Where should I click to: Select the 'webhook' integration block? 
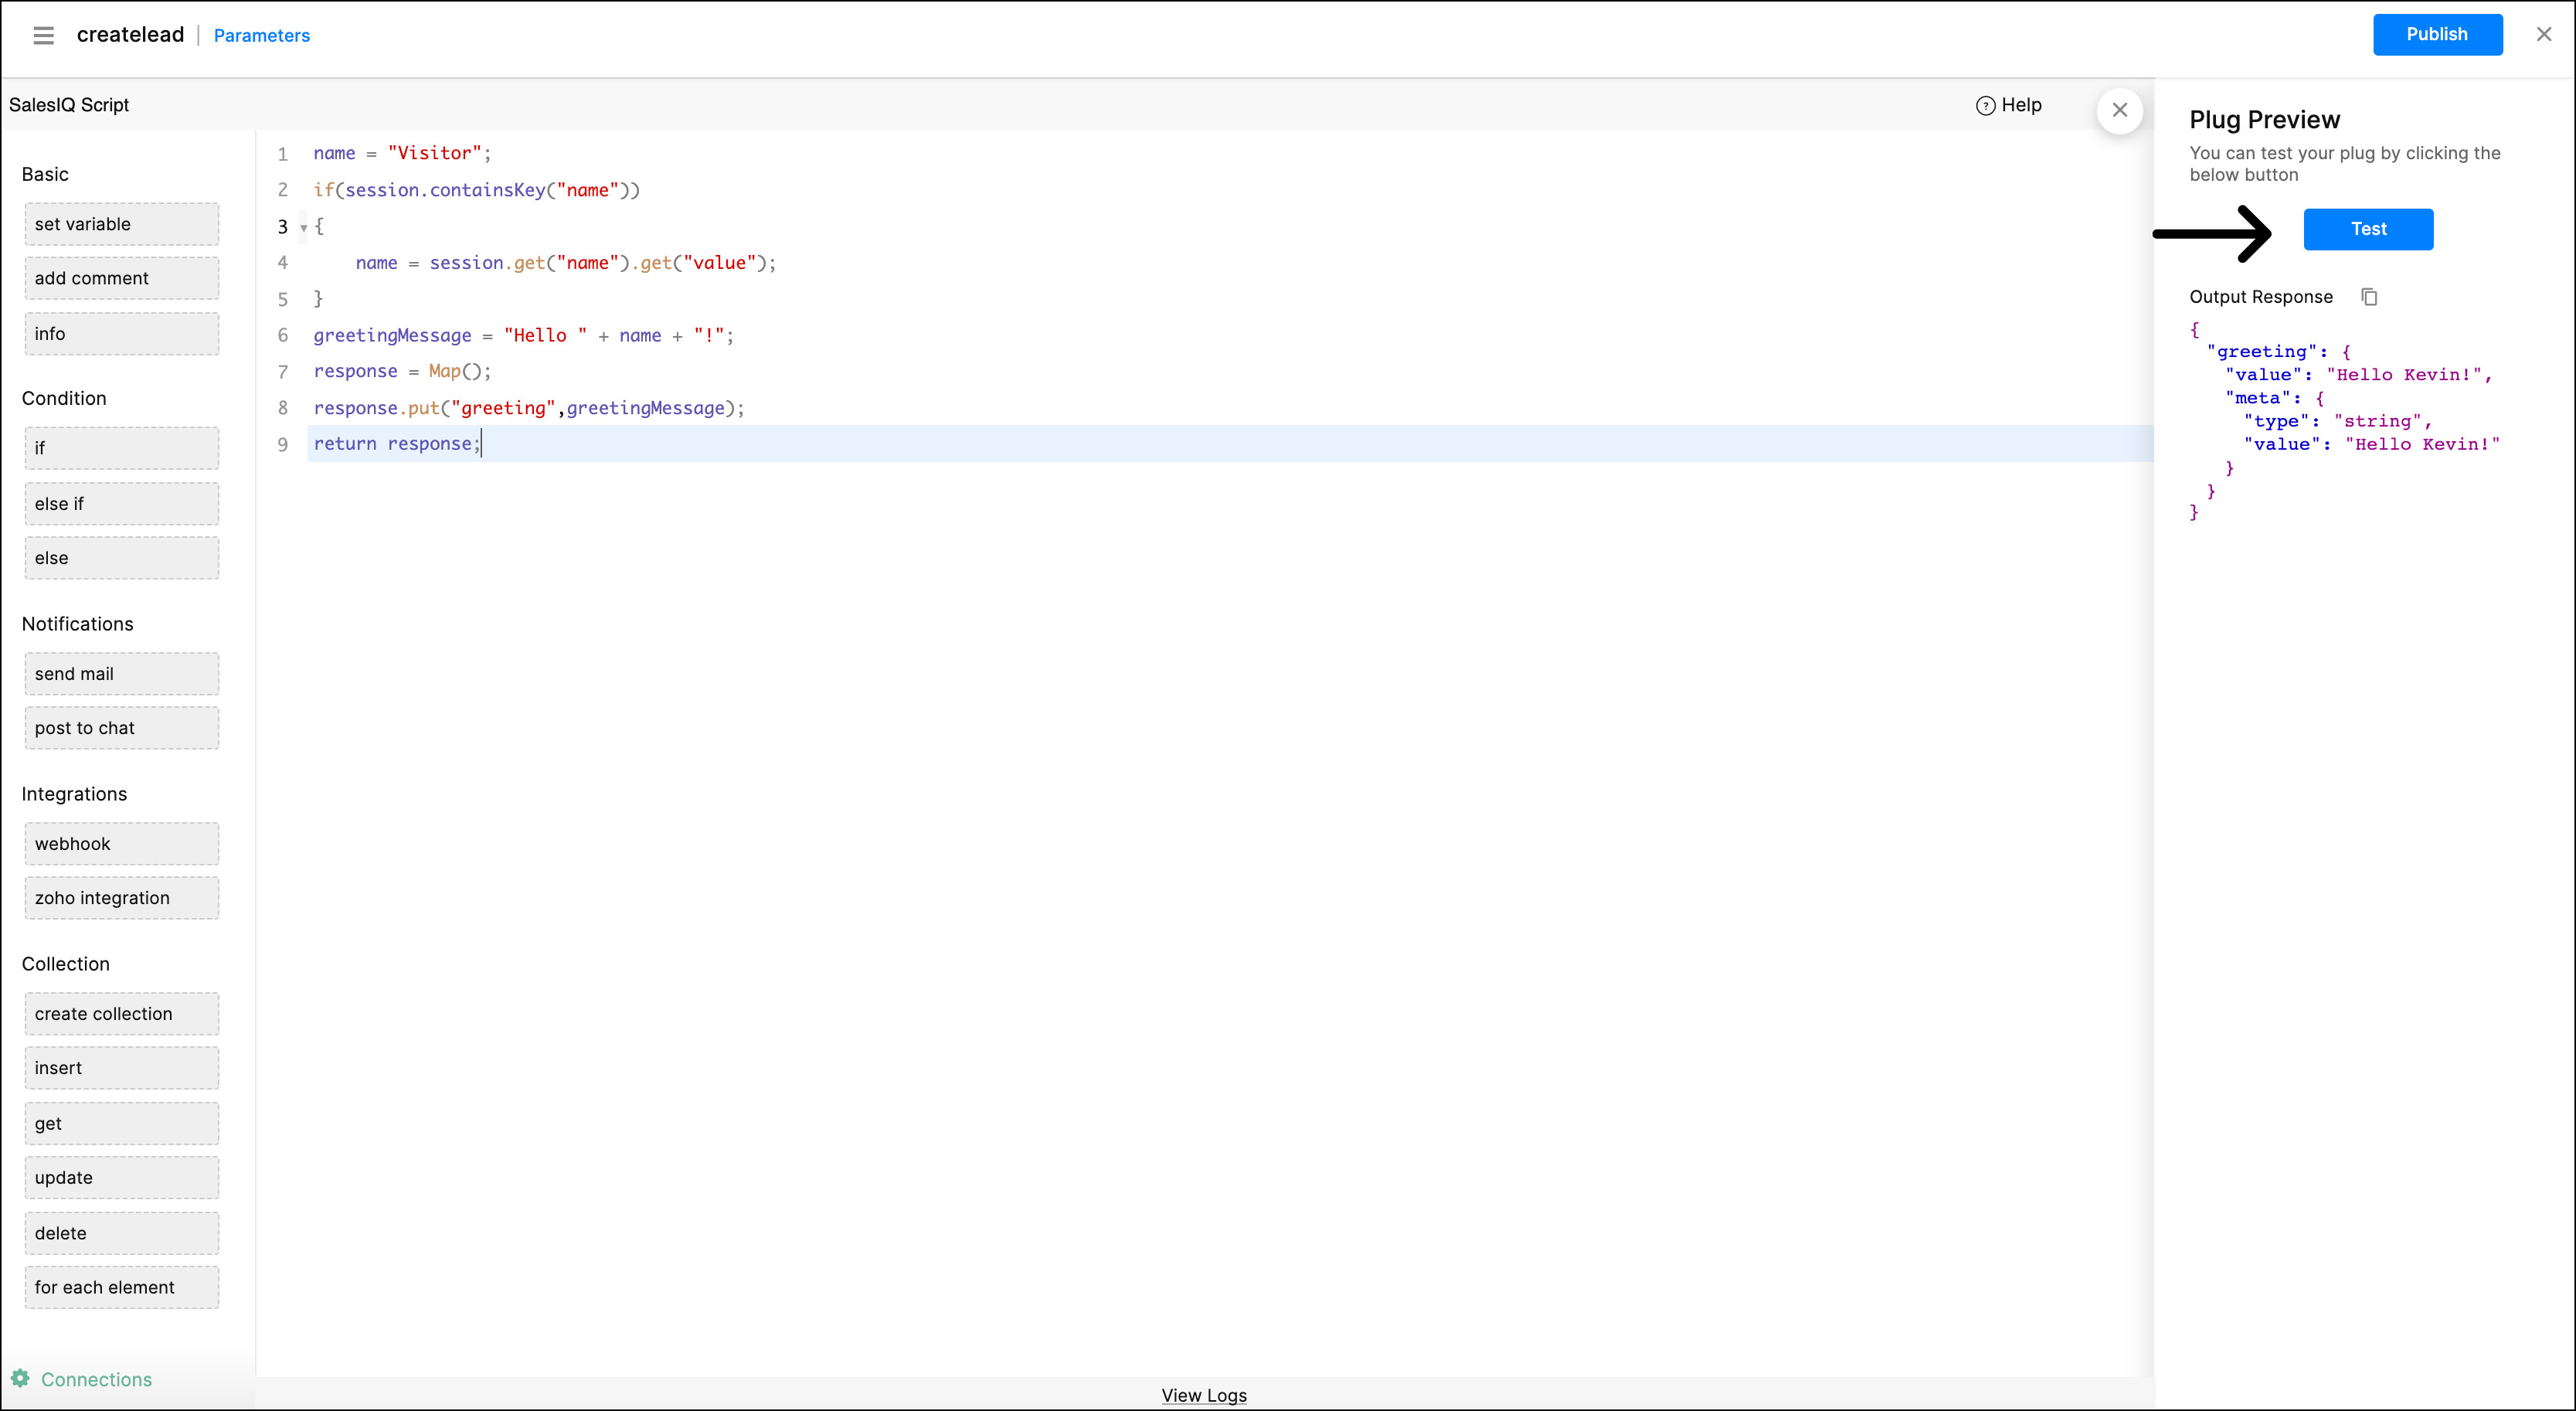tap(122, 844)
